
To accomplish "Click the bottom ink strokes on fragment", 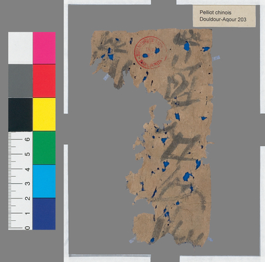I will pyautogui.click(x=177, y=232).
